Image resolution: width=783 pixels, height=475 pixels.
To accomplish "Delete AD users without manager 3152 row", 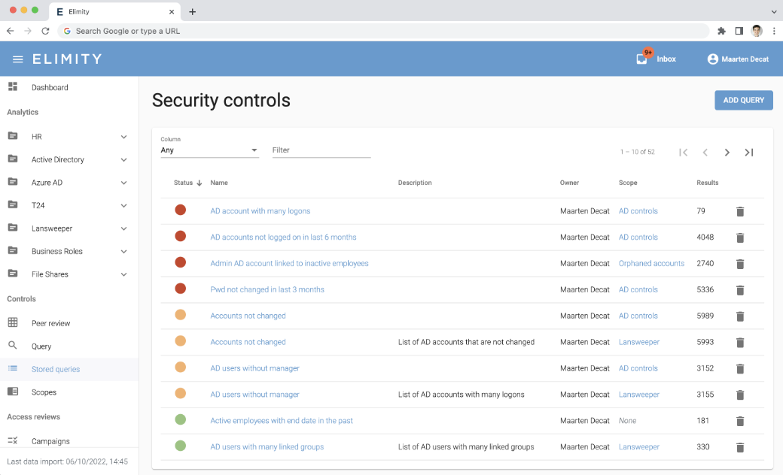I will click(x=740, y=368).
